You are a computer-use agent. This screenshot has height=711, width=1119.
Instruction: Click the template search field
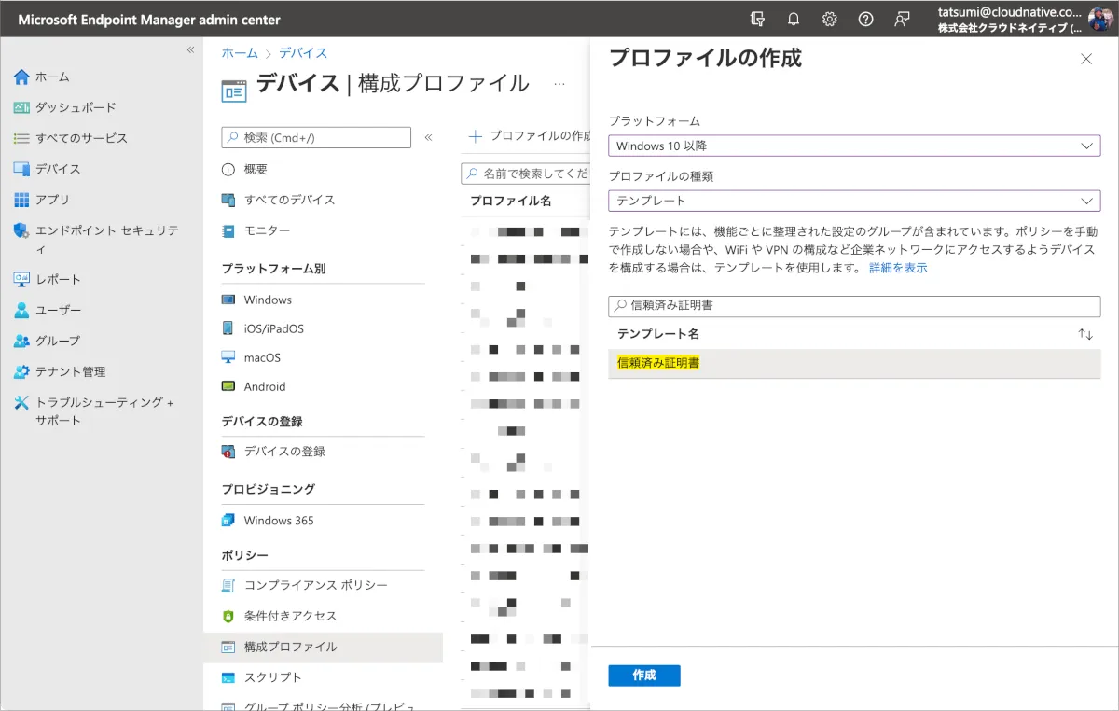(x=853, y=306)
